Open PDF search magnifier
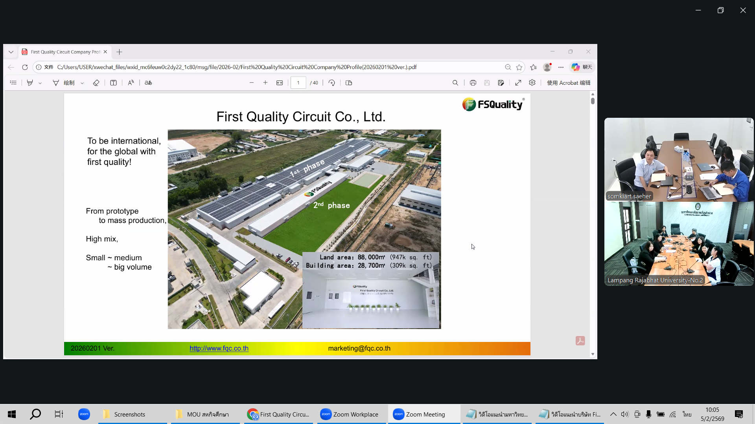This screenshot has width=755, height=424. (x=455, y=83)
